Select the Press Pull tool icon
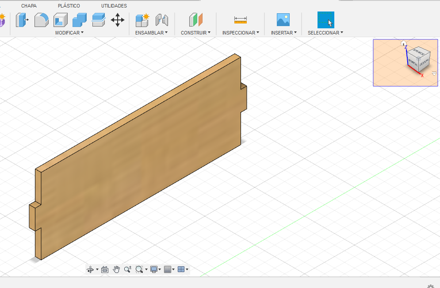 pyautogui.click(x=22, y=20)
